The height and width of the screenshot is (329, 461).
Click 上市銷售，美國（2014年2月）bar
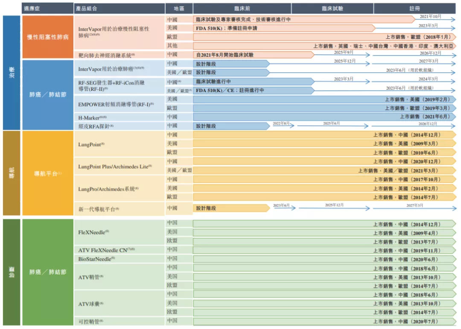tap(324, 188)
